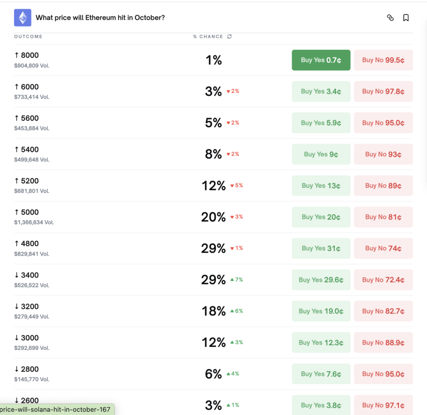The image size is (427, 415).
Task: Buy Yes at 12.3¢ for ↓ 3000
Action: [x=321, y=342]
